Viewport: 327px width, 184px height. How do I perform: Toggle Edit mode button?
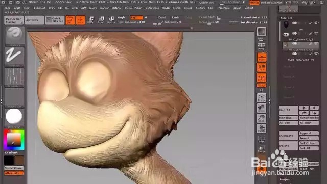point(71,20)
